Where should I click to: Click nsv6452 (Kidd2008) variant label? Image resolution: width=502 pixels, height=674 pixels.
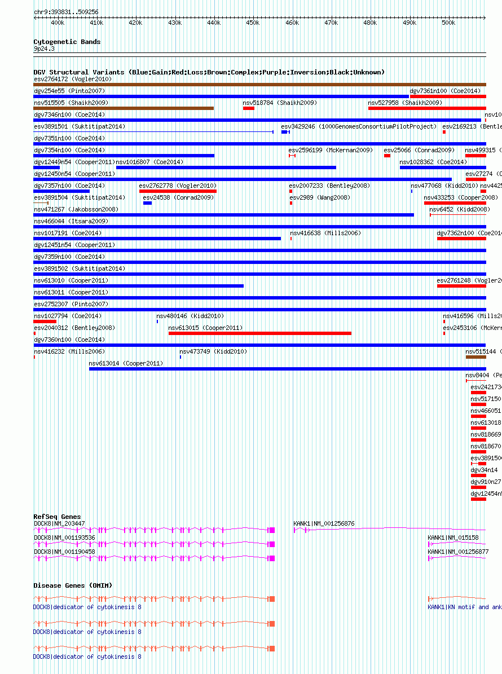click(x=460, y=209)
